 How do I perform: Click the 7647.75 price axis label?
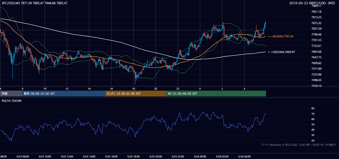(x=316, y=57)
